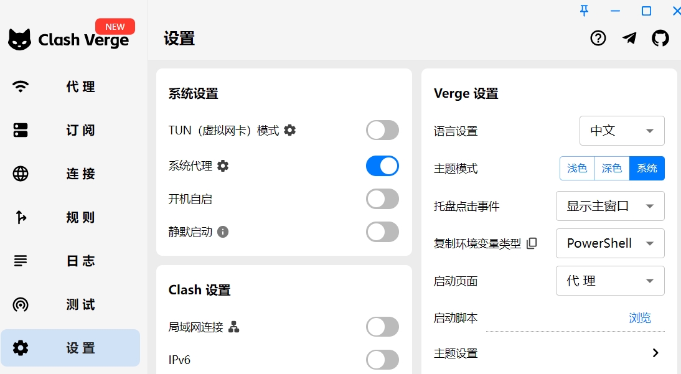The height and width of the screenshot is (374, 681).
Task: Open the 日志 logs icon
Action: [21, 261]
